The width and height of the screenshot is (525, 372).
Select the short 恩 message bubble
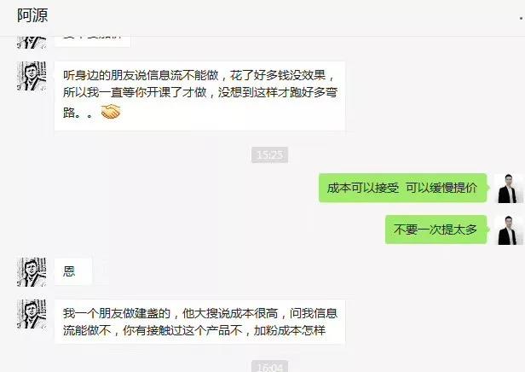point(73,271)
